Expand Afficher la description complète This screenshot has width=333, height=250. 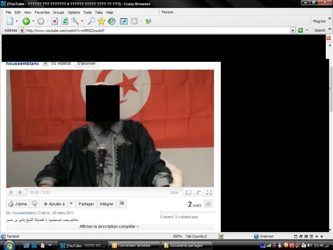click(109, 227)
